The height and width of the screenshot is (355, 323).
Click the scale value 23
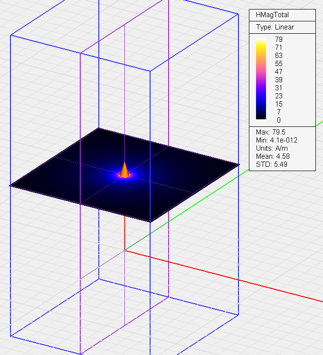point(279,96)
